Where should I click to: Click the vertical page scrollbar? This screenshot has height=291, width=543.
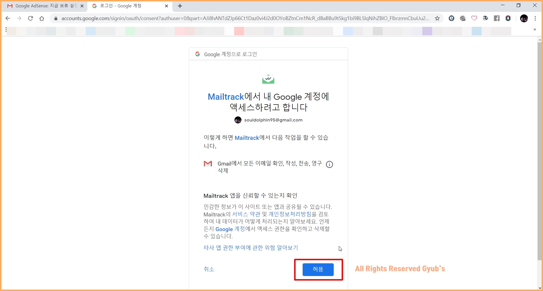click(x=540, y=151)
